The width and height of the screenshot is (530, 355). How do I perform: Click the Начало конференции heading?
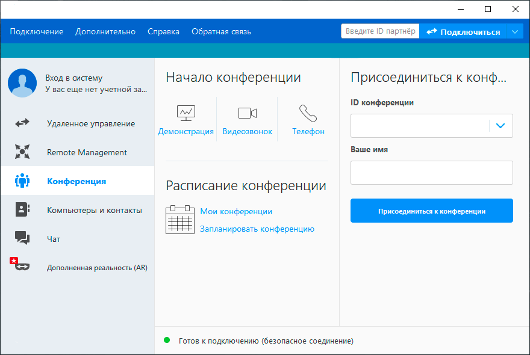pyautogui.click(x=233, y=78)
